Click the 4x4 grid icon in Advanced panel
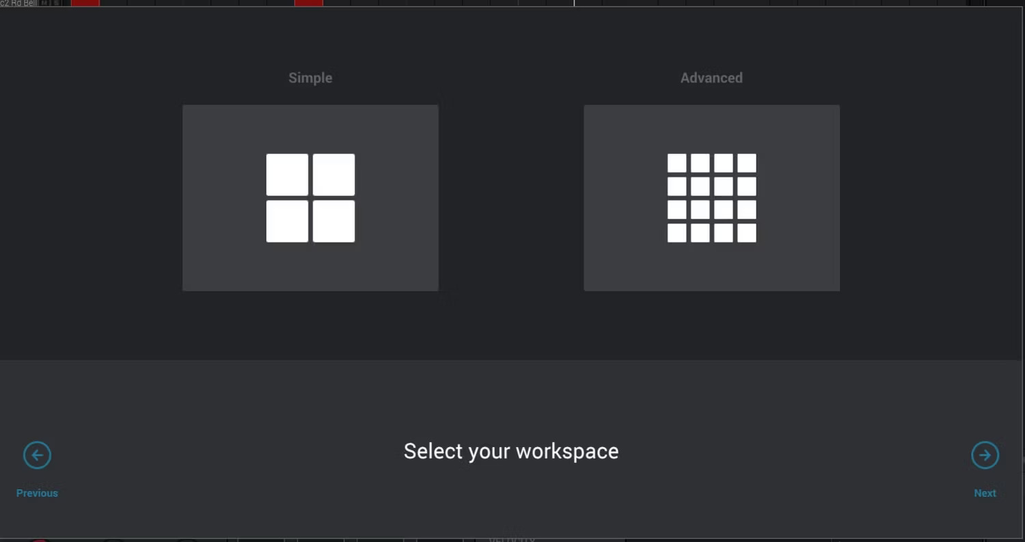1025x542 pixels. [711, 198]
